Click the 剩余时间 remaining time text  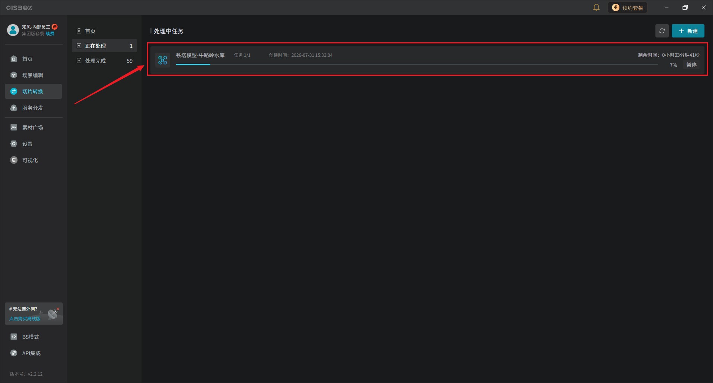pyautogui.click(x=668, y=55)
